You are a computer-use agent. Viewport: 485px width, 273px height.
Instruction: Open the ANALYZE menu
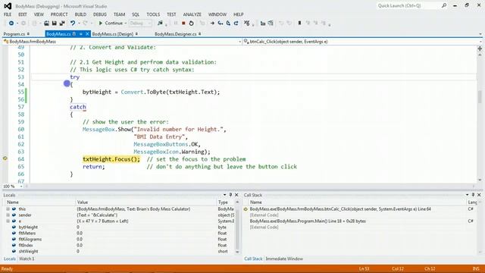192,14
